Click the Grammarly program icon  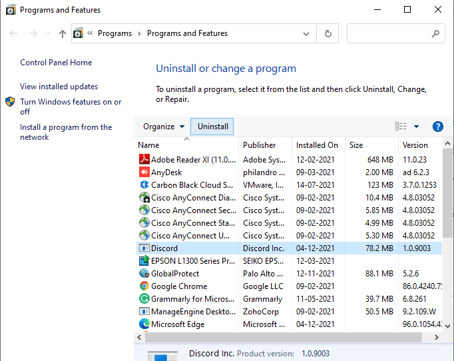coord(144,298)
